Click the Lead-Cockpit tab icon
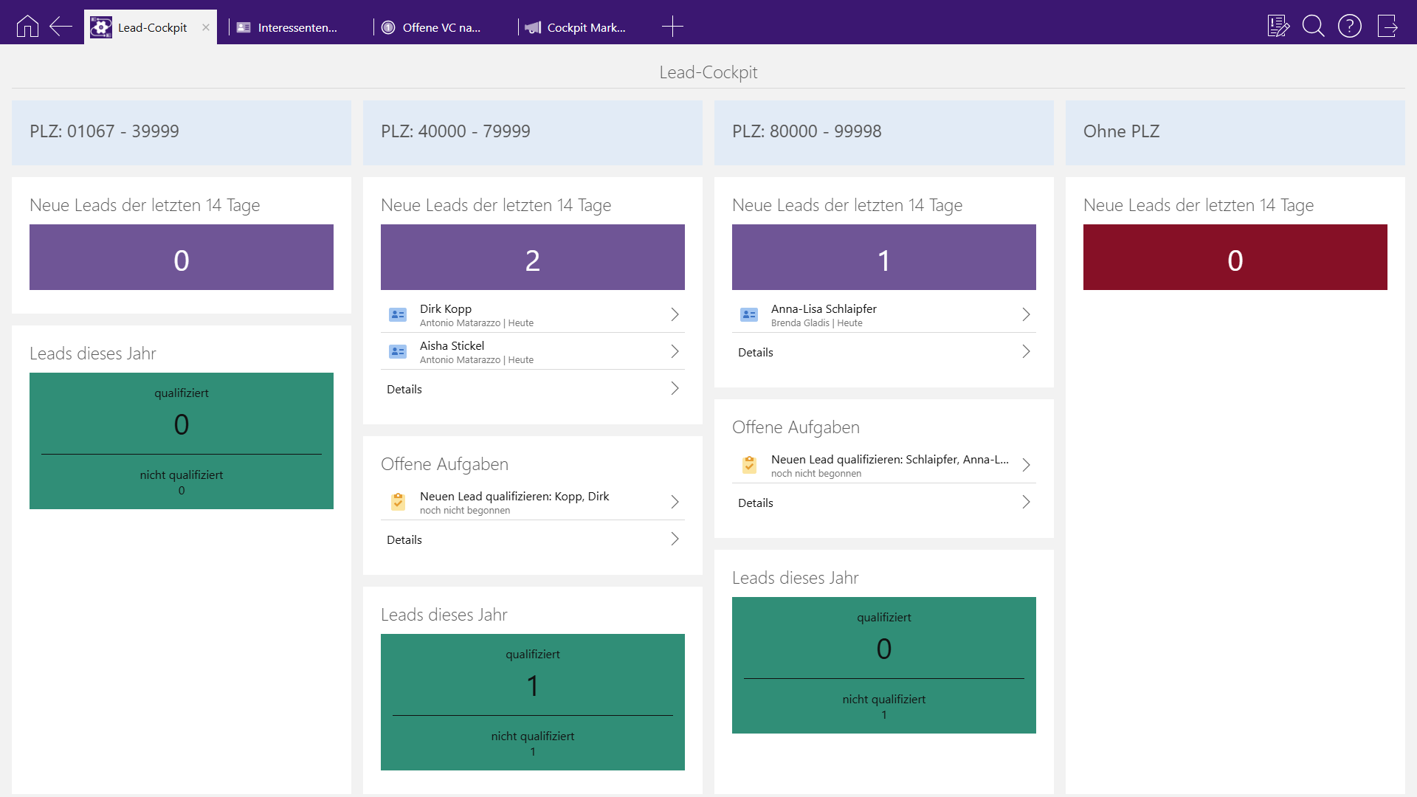Screen dimensions: 1417x797 (x=101, y=27)
